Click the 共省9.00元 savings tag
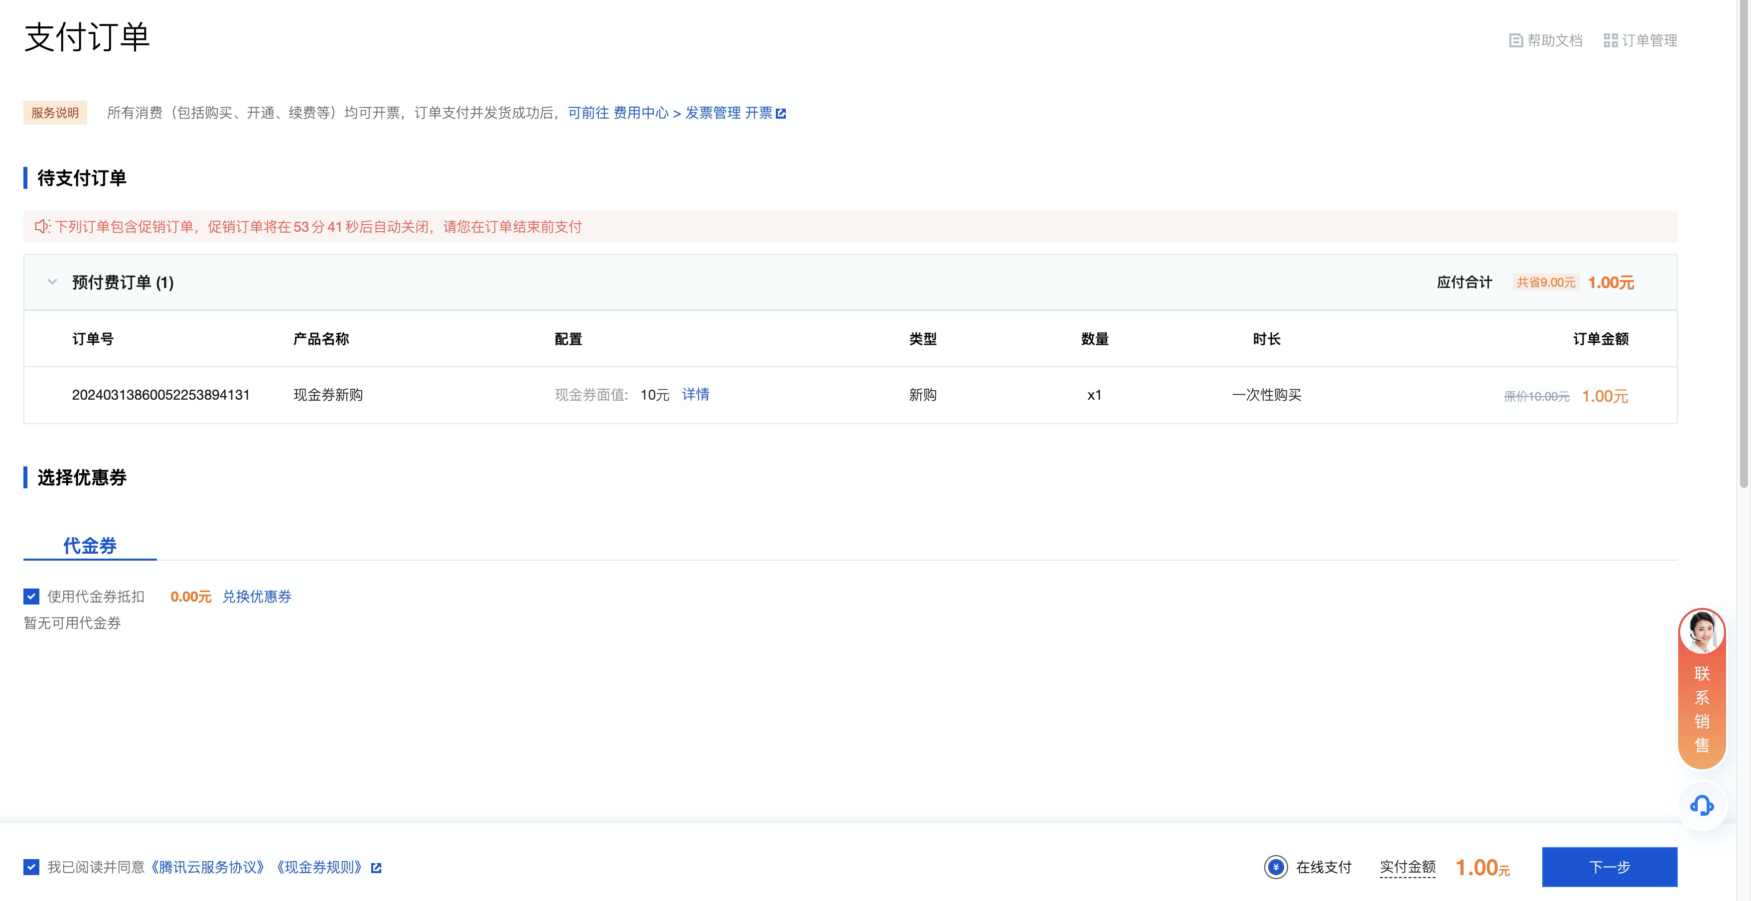Screen dimensions: 1751x901 tap(1546, 282)
